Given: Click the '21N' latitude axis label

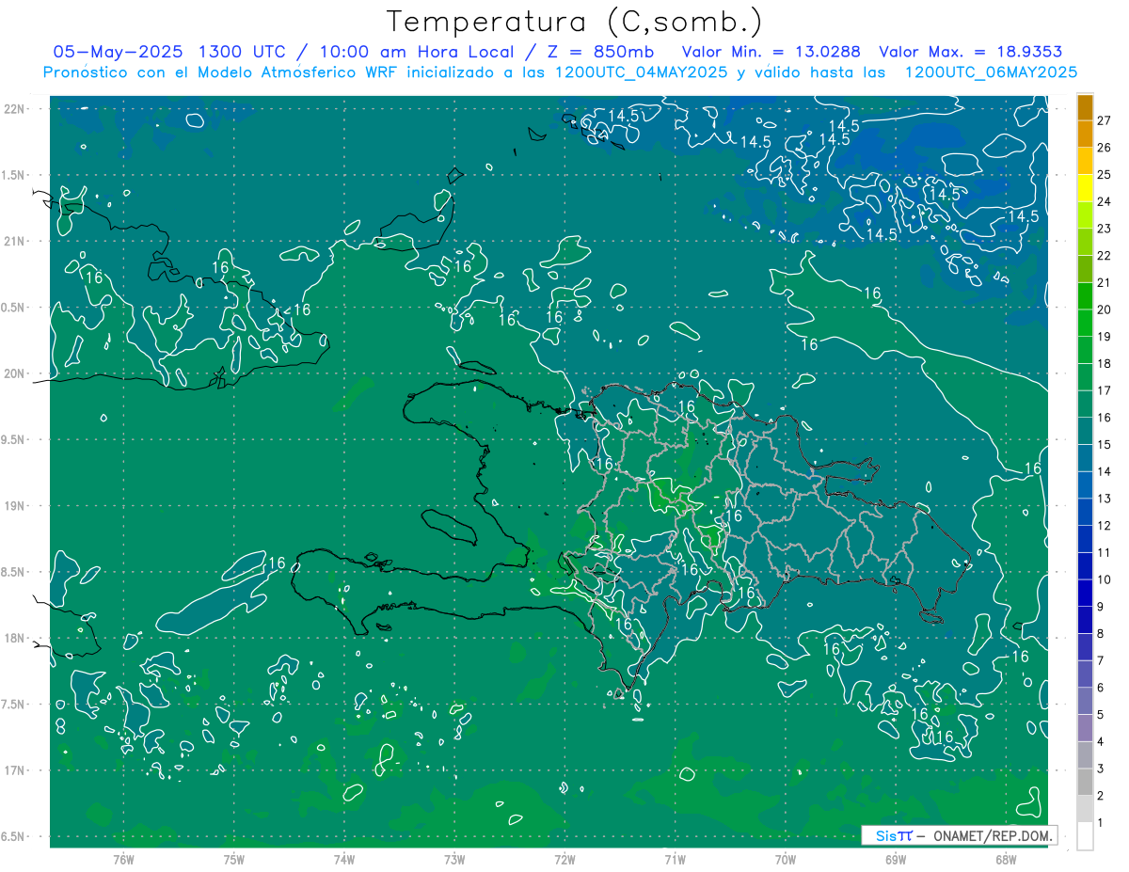Looking at the screenshot, I should [15, 242].
